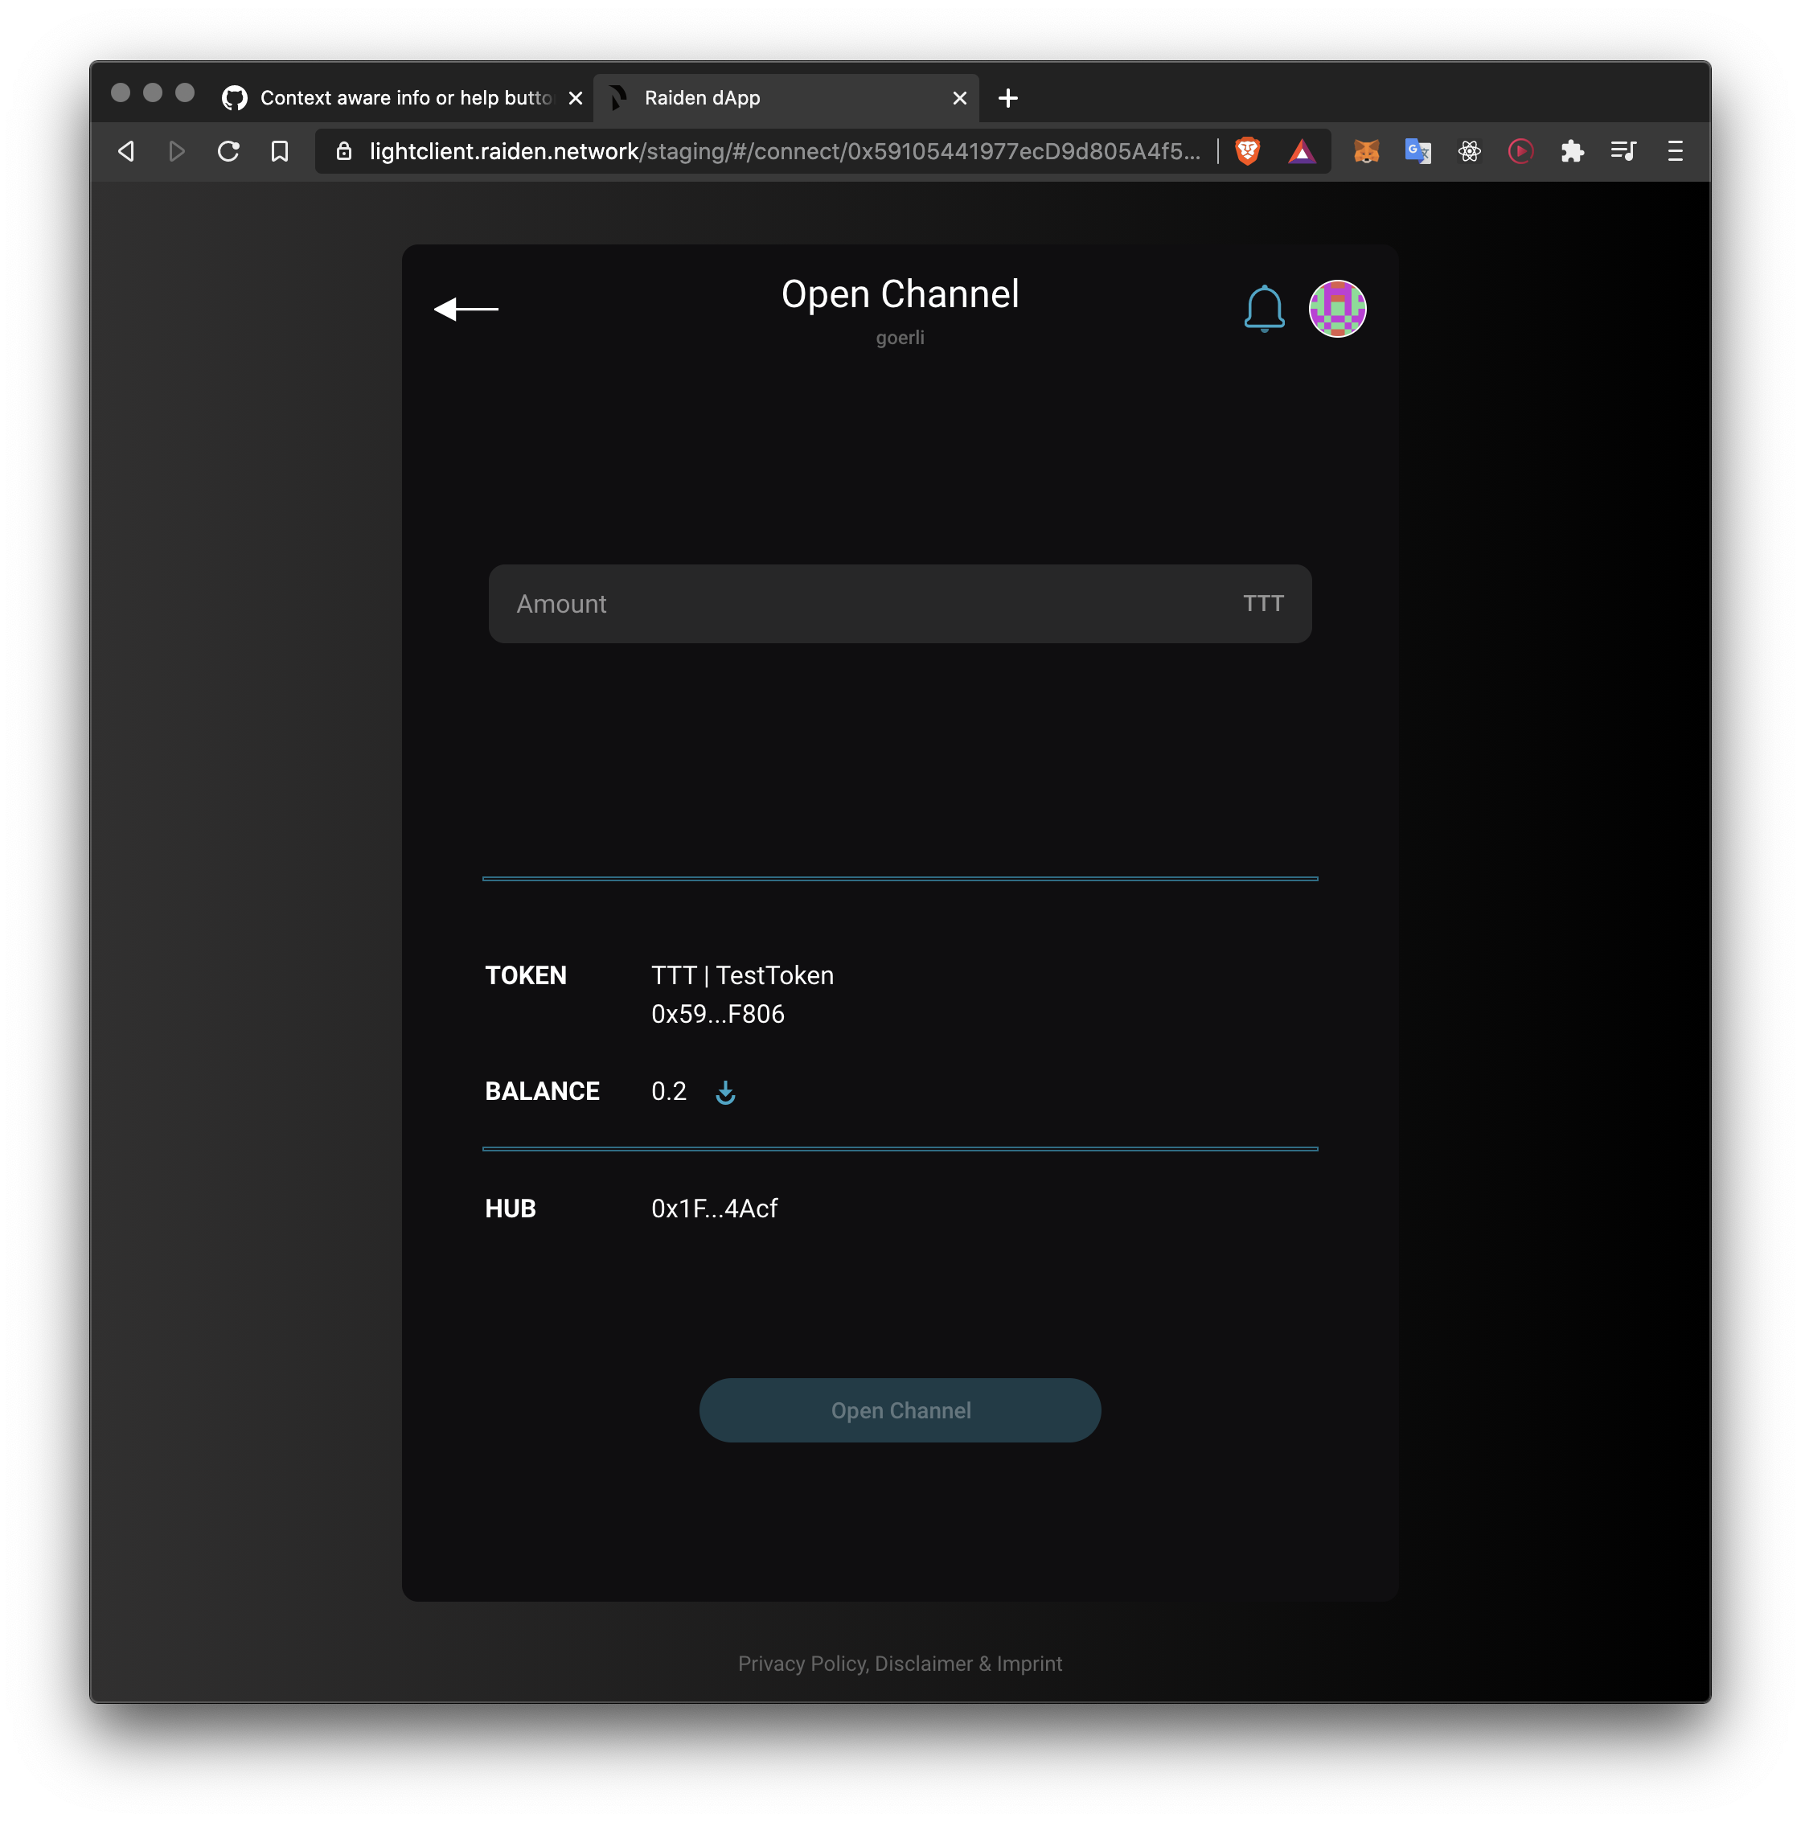Click the URL in the address bar

[785, 151]
